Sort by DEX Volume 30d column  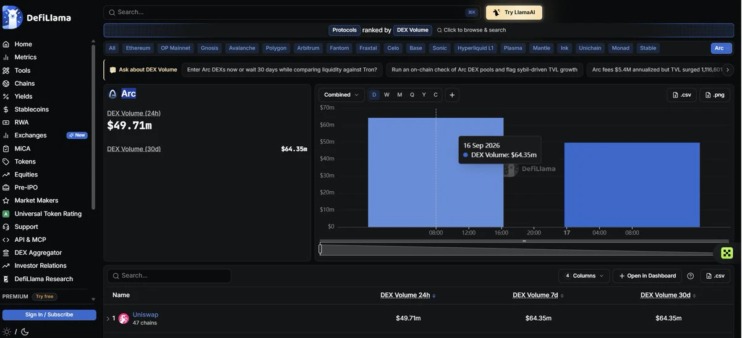pos(668,295)
